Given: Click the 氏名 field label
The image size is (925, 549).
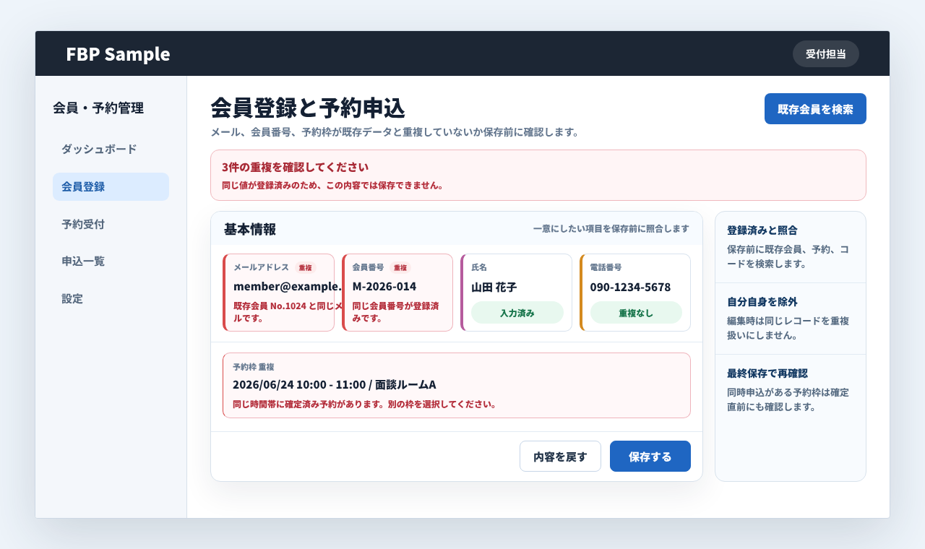Looking at the screenshot, I should click(x=479, y=267).
